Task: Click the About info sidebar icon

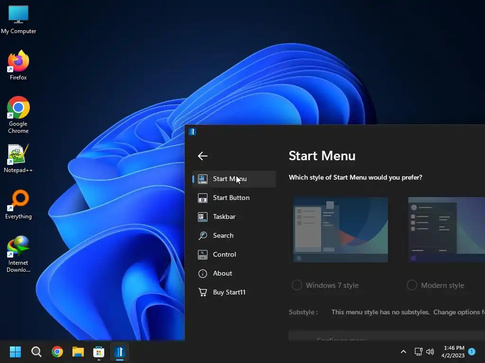Action: tap(203, 274)
